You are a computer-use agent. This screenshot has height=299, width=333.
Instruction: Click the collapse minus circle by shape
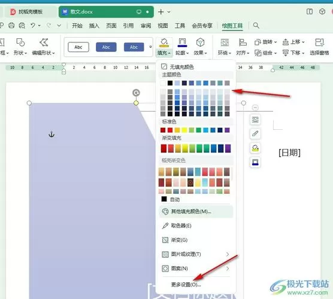click(255, 108)
